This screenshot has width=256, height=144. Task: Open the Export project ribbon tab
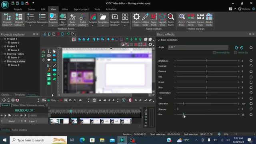pyautogui.click(x=81, y=9)
